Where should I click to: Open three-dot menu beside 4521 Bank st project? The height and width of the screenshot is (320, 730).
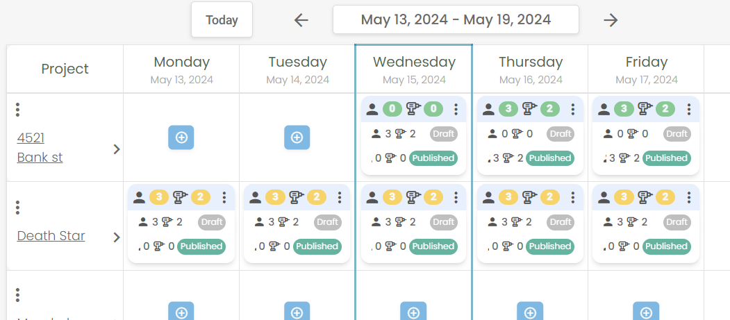[x=17, y=110]
